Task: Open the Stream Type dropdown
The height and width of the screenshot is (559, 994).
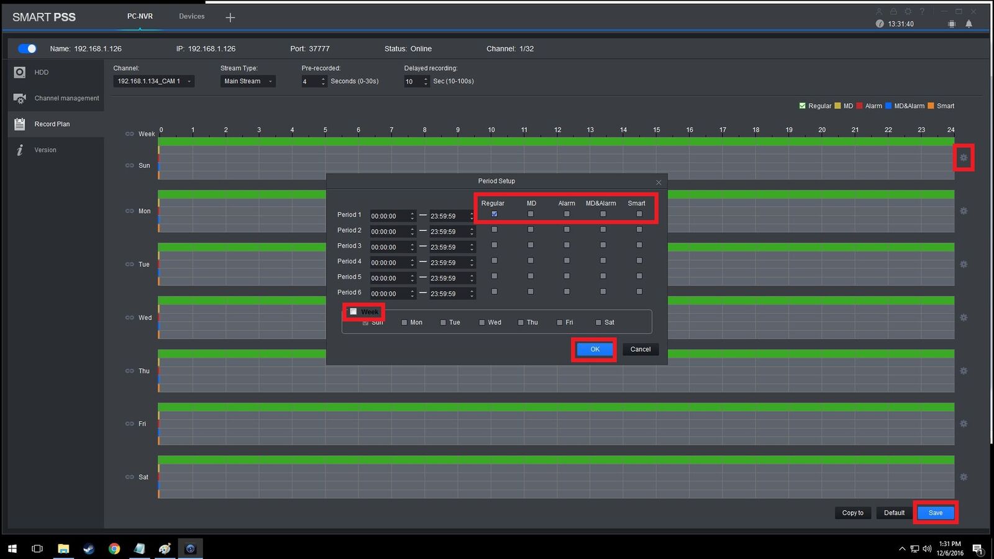Action: [248, 81]
